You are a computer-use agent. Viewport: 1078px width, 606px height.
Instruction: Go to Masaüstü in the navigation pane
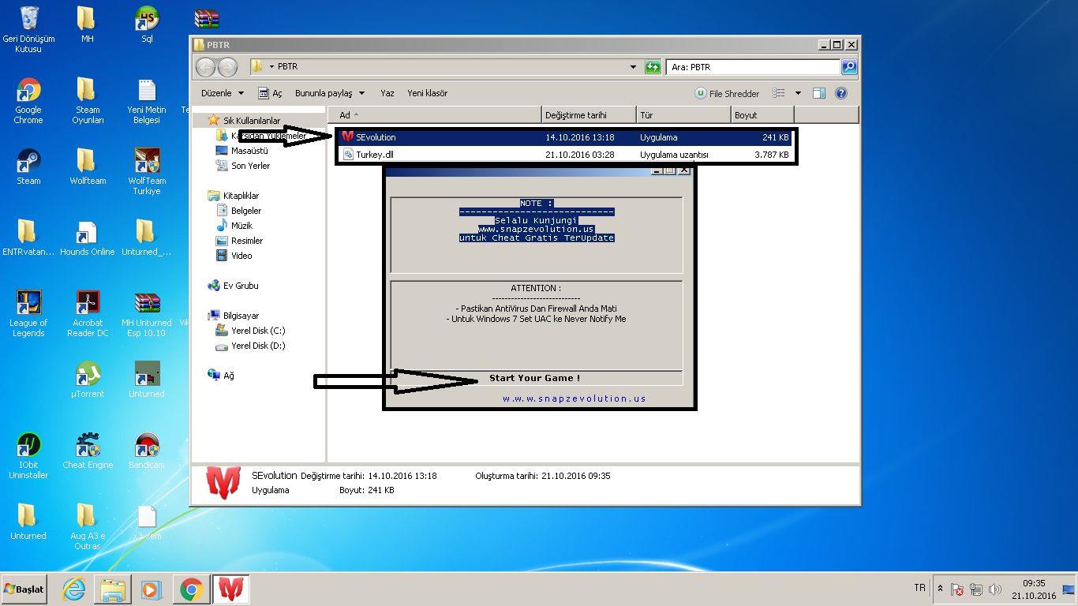pos(241,151)
